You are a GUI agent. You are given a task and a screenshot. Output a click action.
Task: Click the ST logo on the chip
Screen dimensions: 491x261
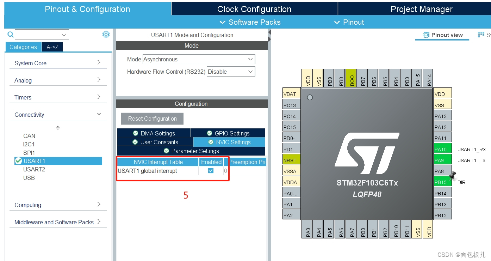pos(367,153)
